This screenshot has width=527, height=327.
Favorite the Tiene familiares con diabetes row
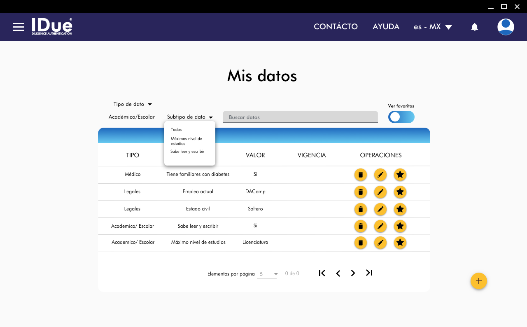pos(400,175)
